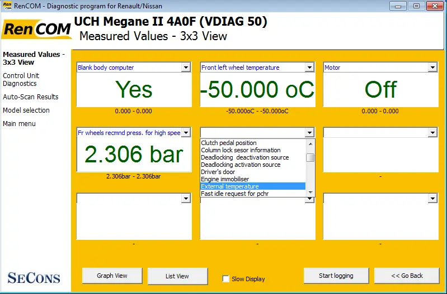Click the RenCOM logo in the header

pos(36,29)
